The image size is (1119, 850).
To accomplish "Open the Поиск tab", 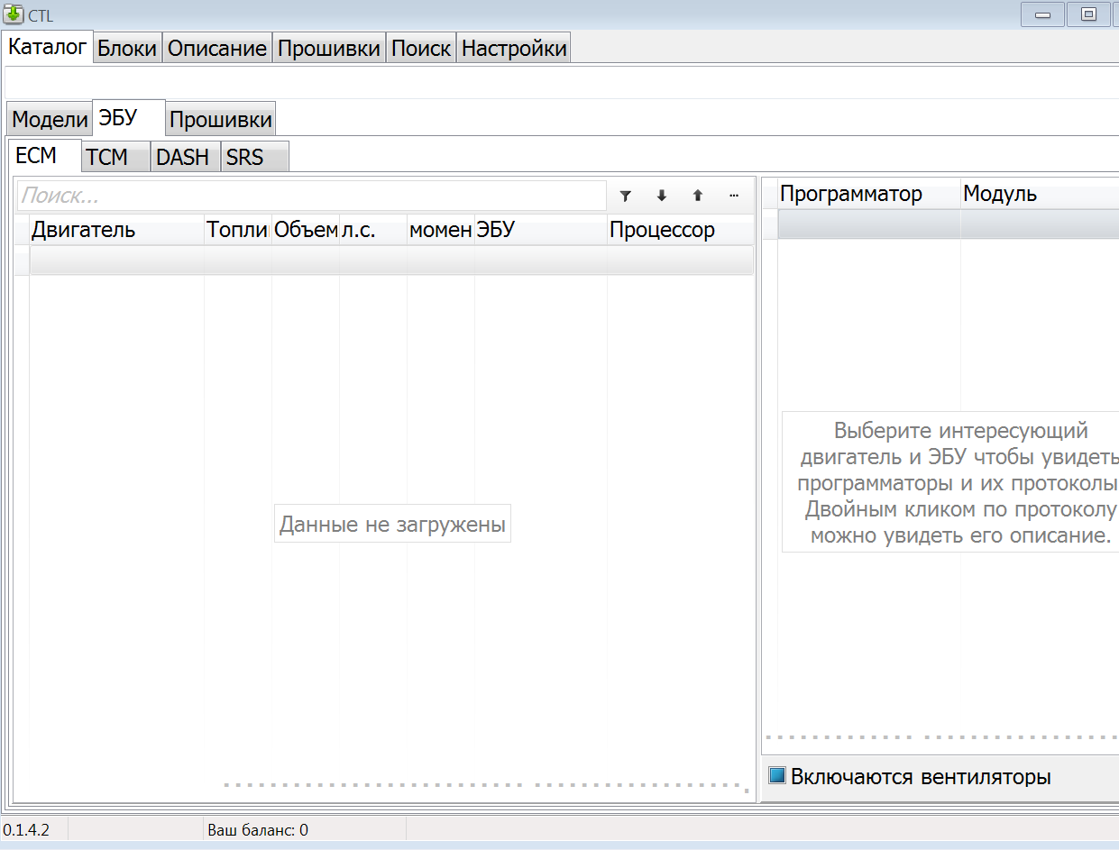I will pyautogui.click(x=420, y=49).
